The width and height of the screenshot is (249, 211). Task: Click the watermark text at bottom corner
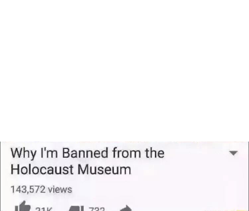(238, 210)
